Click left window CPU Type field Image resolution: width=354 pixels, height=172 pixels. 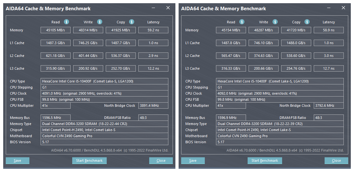105,81
